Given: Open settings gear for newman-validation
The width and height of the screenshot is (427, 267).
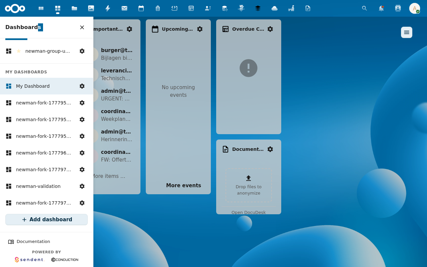Looking at the screenshot, I should (82, 186).
